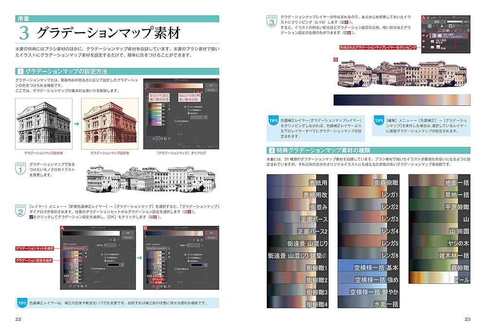Click the new raster layer icon

tap(440, 30)
